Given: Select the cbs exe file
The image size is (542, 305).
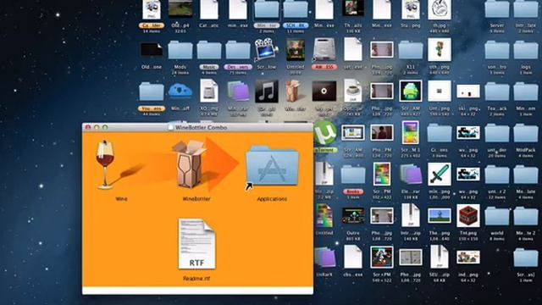Looking at the screenshot, I should coord(353,258).
